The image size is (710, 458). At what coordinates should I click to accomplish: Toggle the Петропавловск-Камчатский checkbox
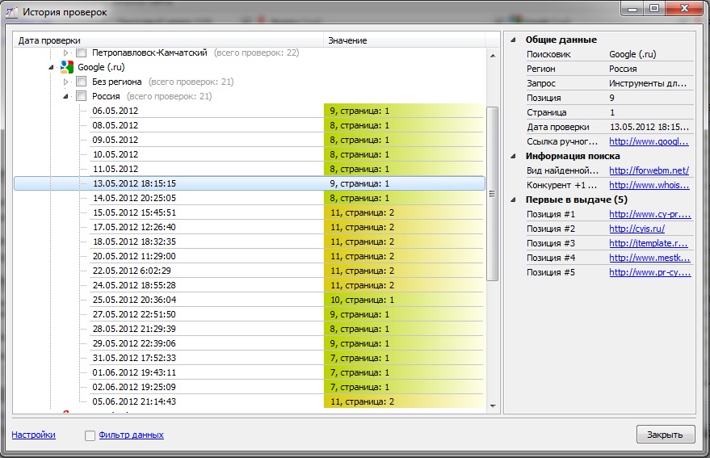(82, 53)
